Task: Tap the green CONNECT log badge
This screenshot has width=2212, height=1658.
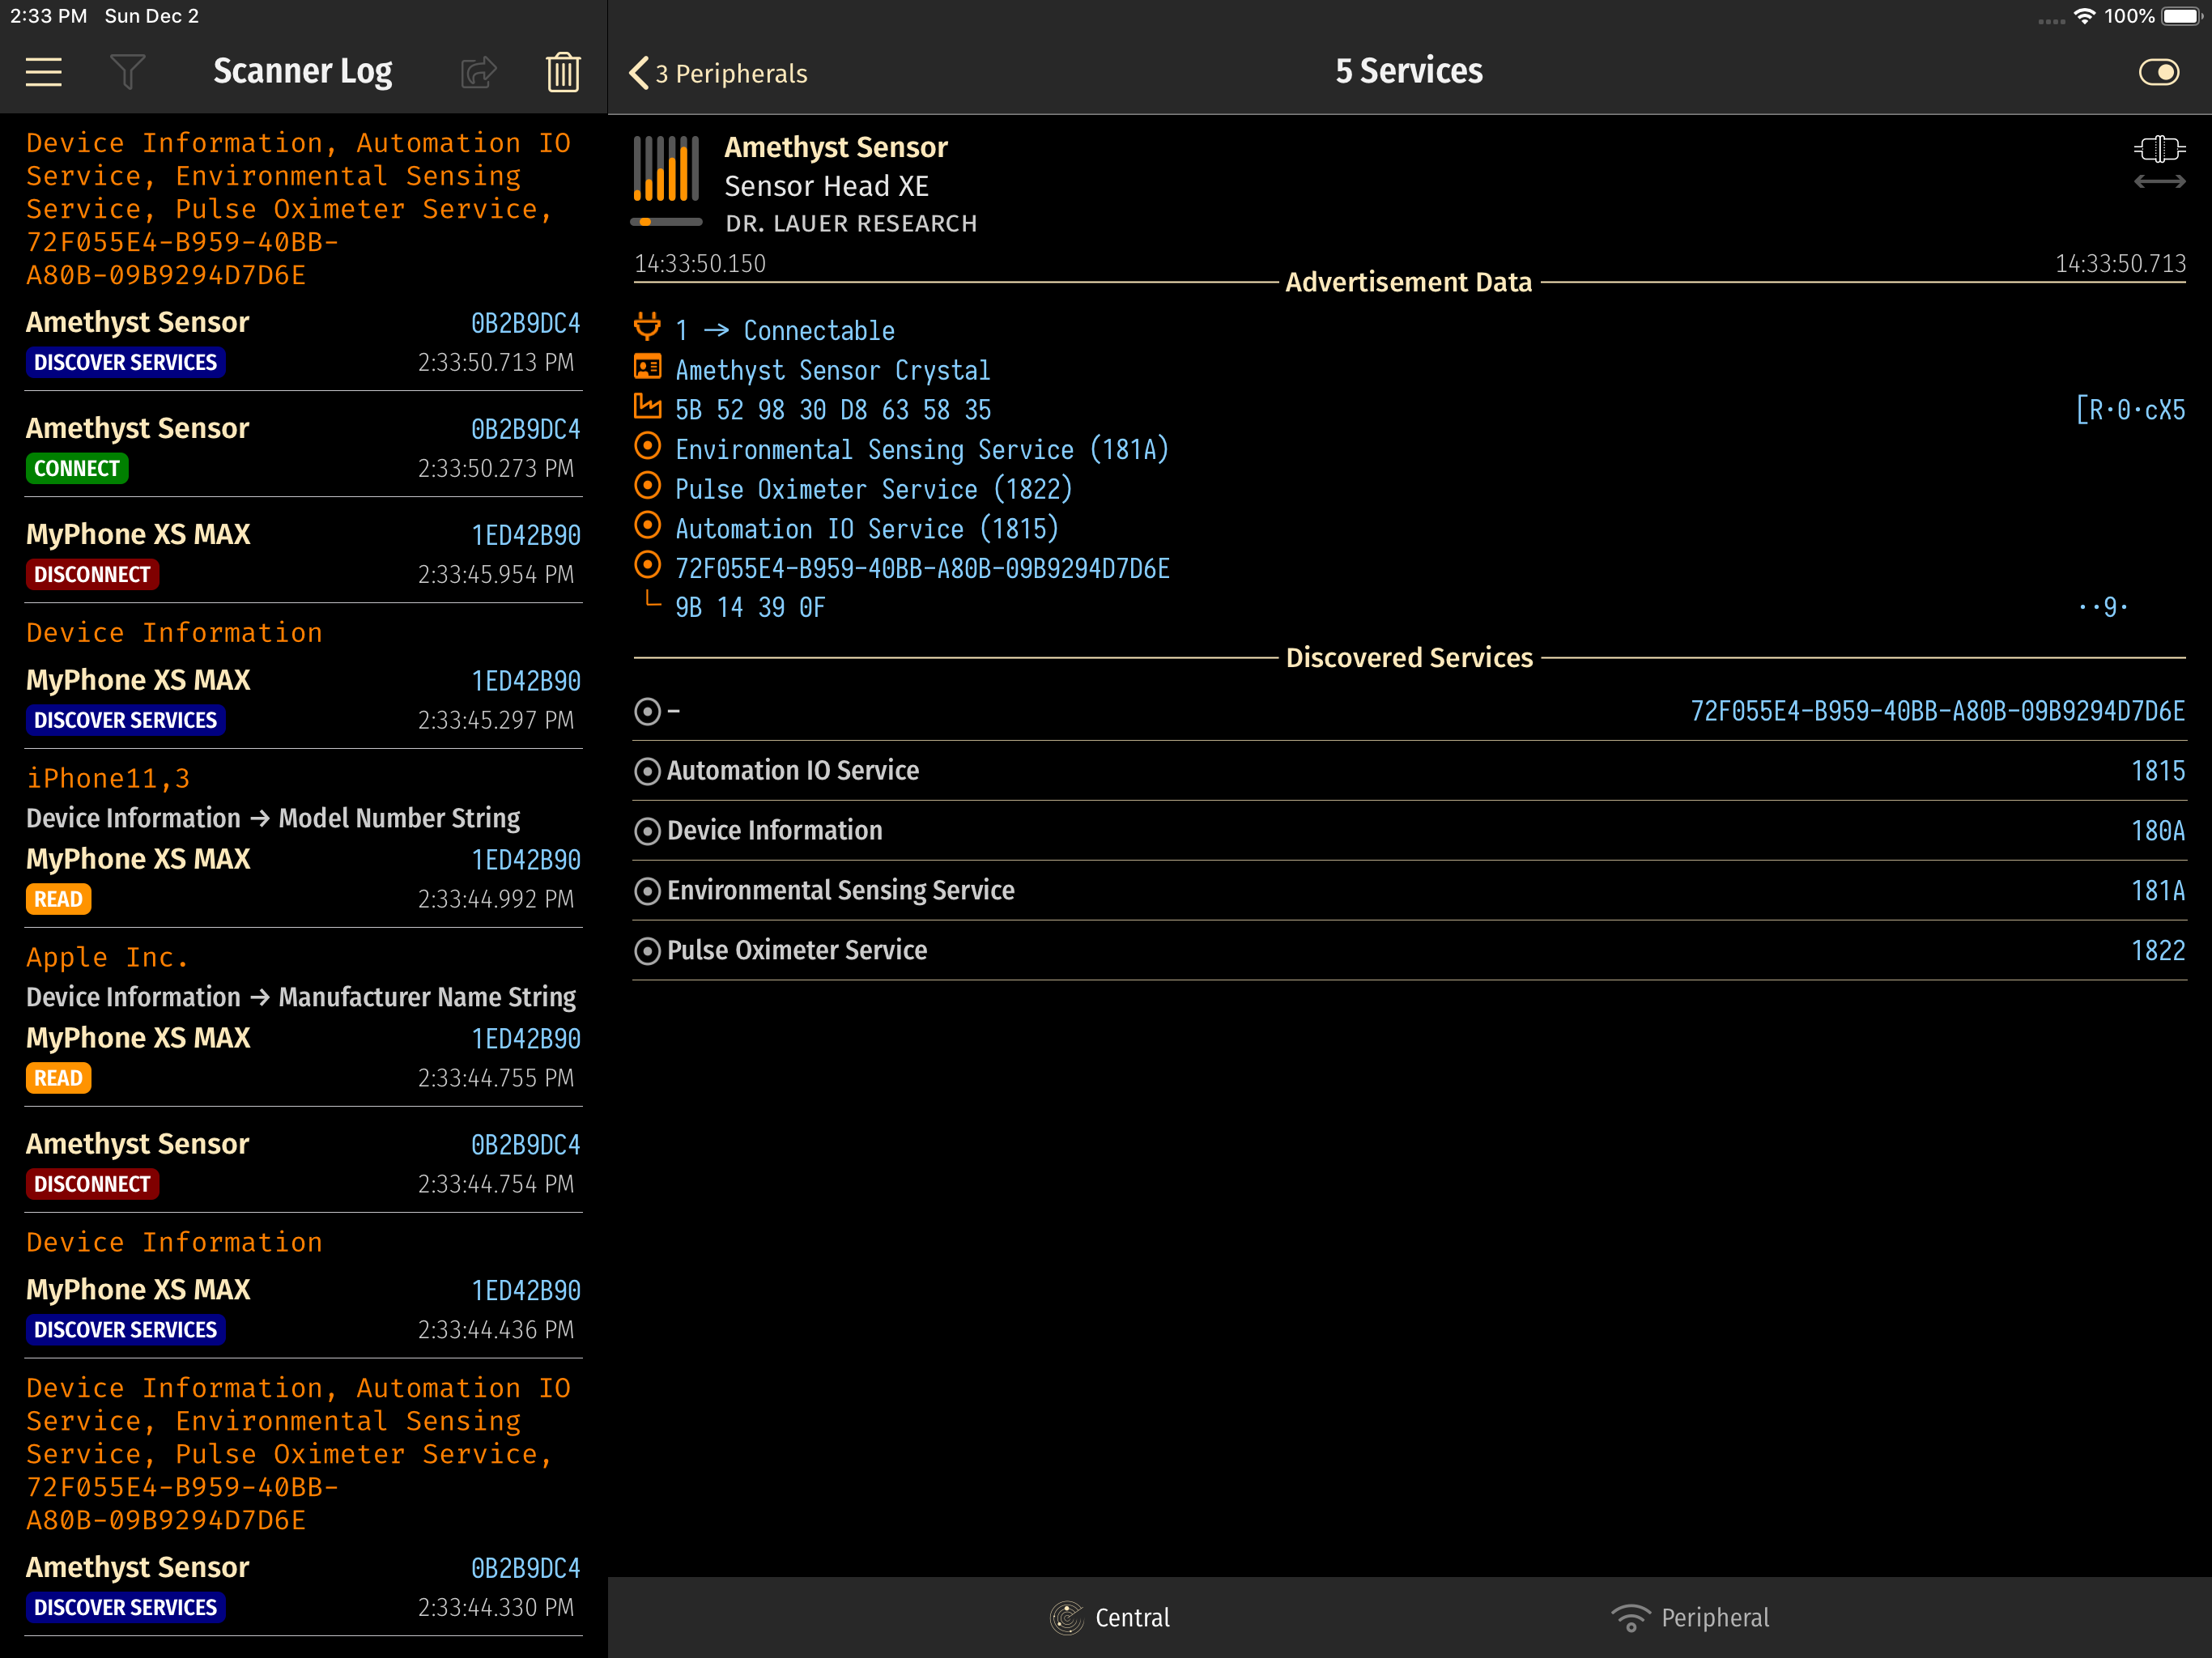Action: tap(77, 468)
